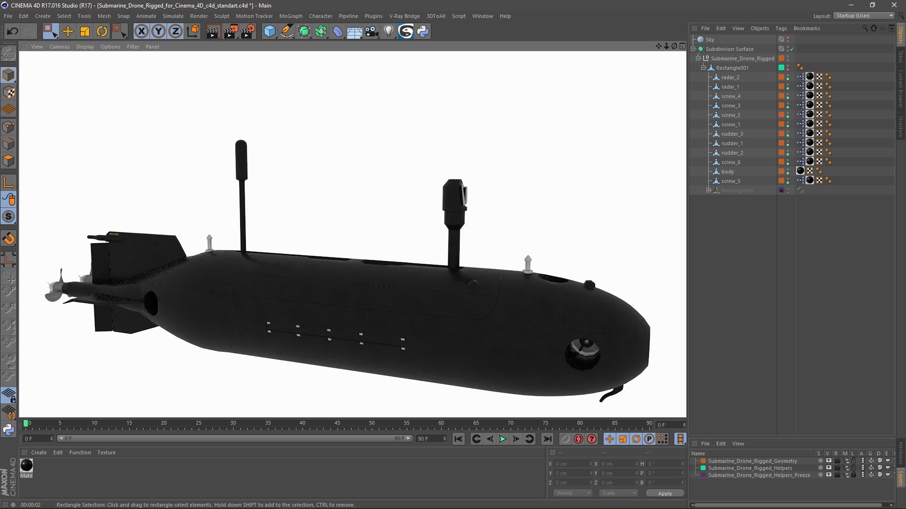Click the Undo arrow icon

click(x=13, y=32)
